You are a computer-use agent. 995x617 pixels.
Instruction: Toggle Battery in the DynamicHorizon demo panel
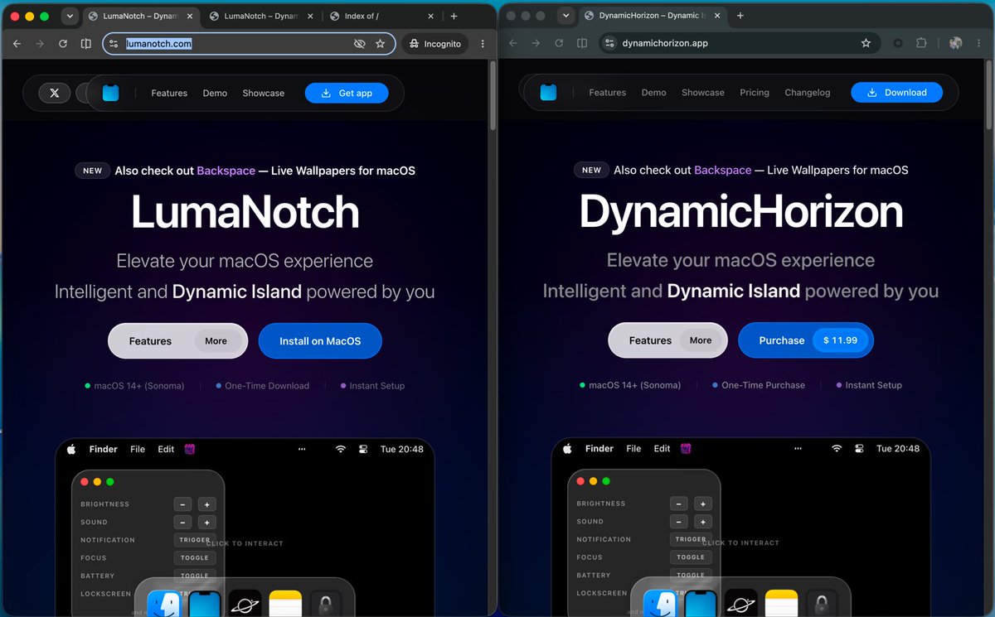click(691, 575)
